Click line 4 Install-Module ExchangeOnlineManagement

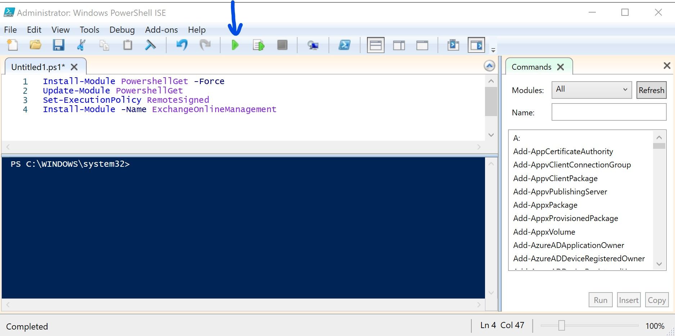click(159, 109)
